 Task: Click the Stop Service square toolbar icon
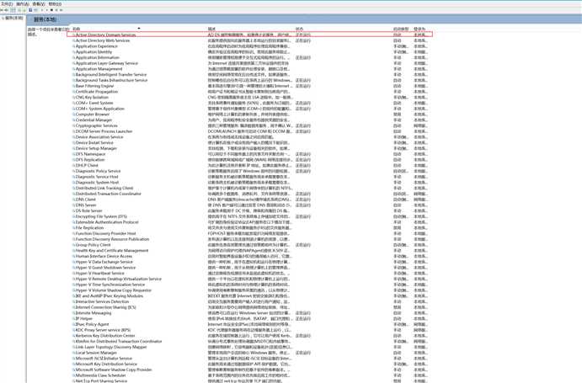[x=51, y=10]
